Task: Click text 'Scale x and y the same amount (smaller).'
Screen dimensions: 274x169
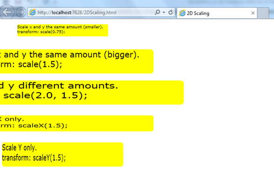Action: 60,27
